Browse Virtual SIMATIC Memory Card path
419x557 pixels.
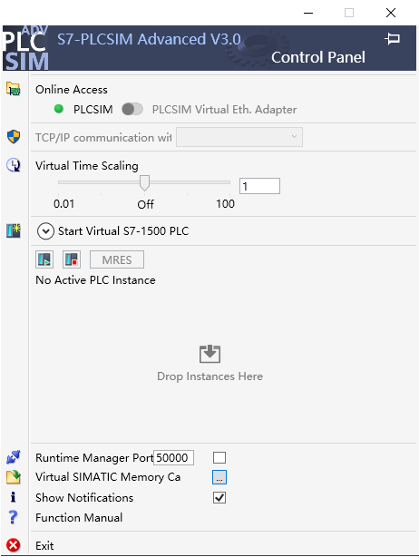click(x=219, y=477)
